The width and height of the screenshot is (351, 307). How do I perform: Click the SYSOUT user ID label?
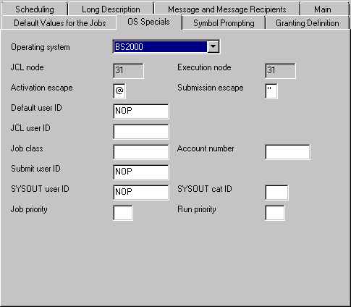point(40,189)
